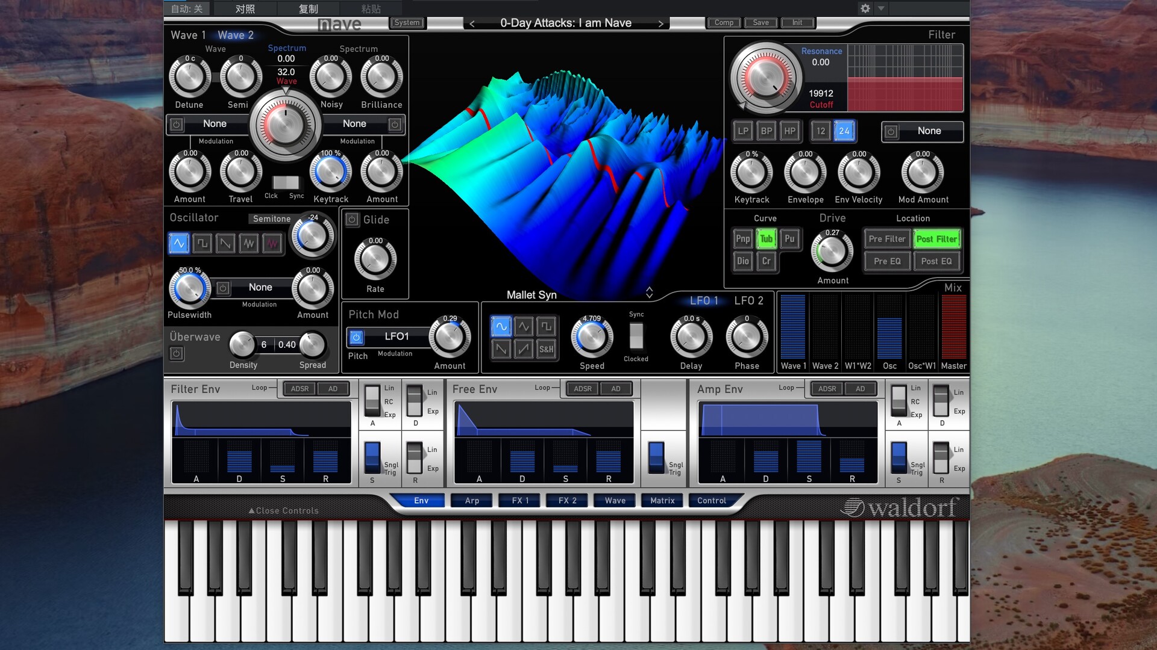The image size is (1157, 650).
Task: Adjust the Master mix level slider
Action: 953,327
